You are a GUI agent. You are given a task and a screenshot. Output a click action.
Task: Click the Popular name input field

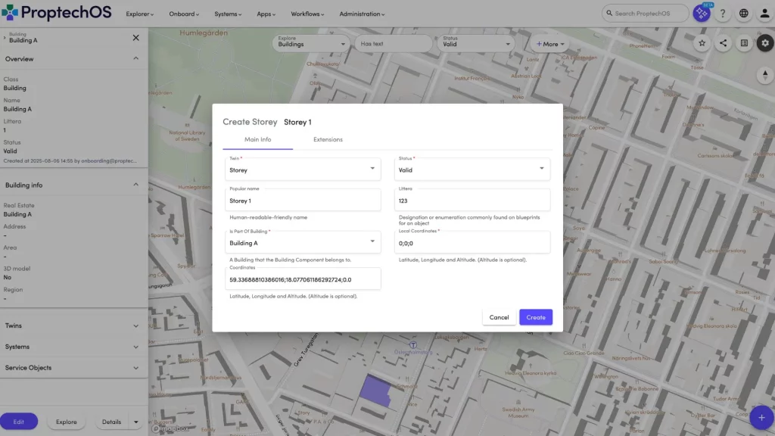click(303, 201)
